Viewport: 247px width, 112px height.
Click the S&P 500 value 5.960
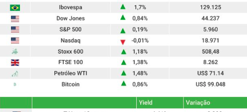click(x=210, y=29)
